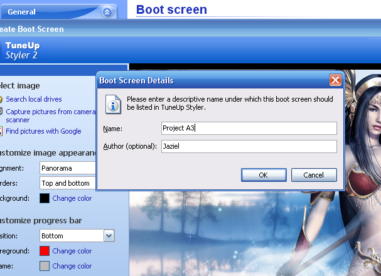Viewport: 381px width, 276px height.
Task: Select the Bottom position combo box
Action: click(77, 236)
